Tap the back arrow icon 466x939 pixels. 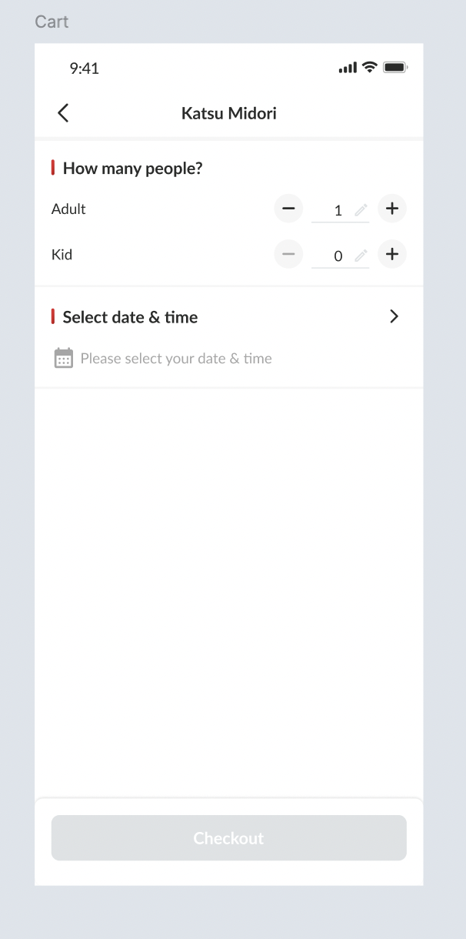[63, 113]
